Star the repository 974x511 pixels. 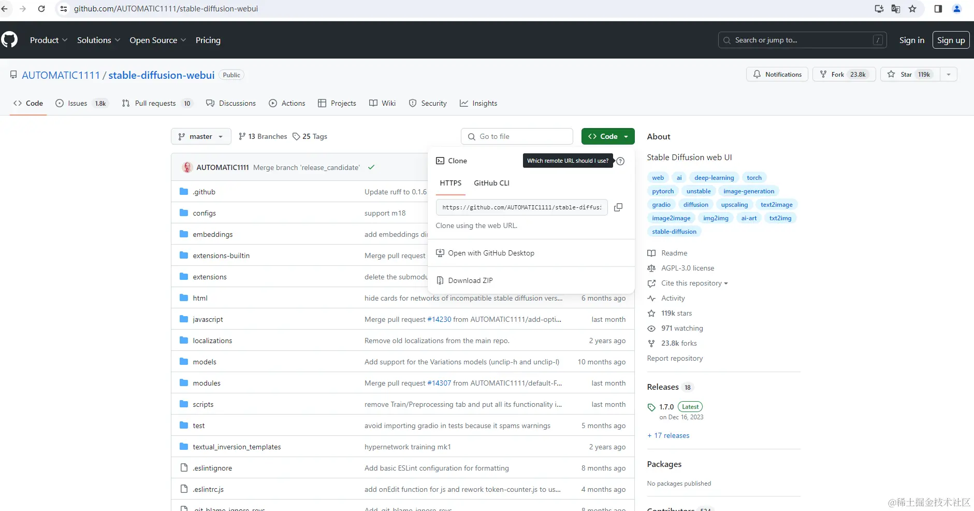[x=910, y=75]
